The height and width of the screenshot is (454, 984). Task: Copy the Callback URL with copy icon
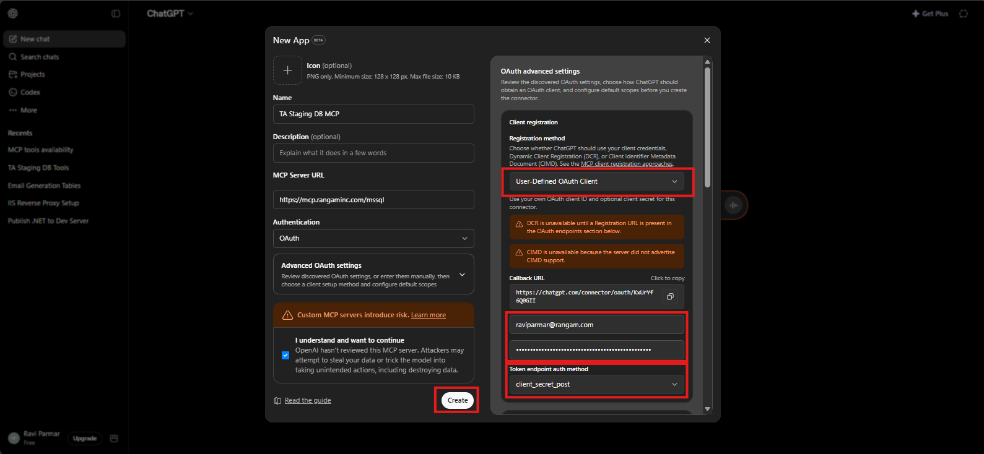click(x=670, y=297)
